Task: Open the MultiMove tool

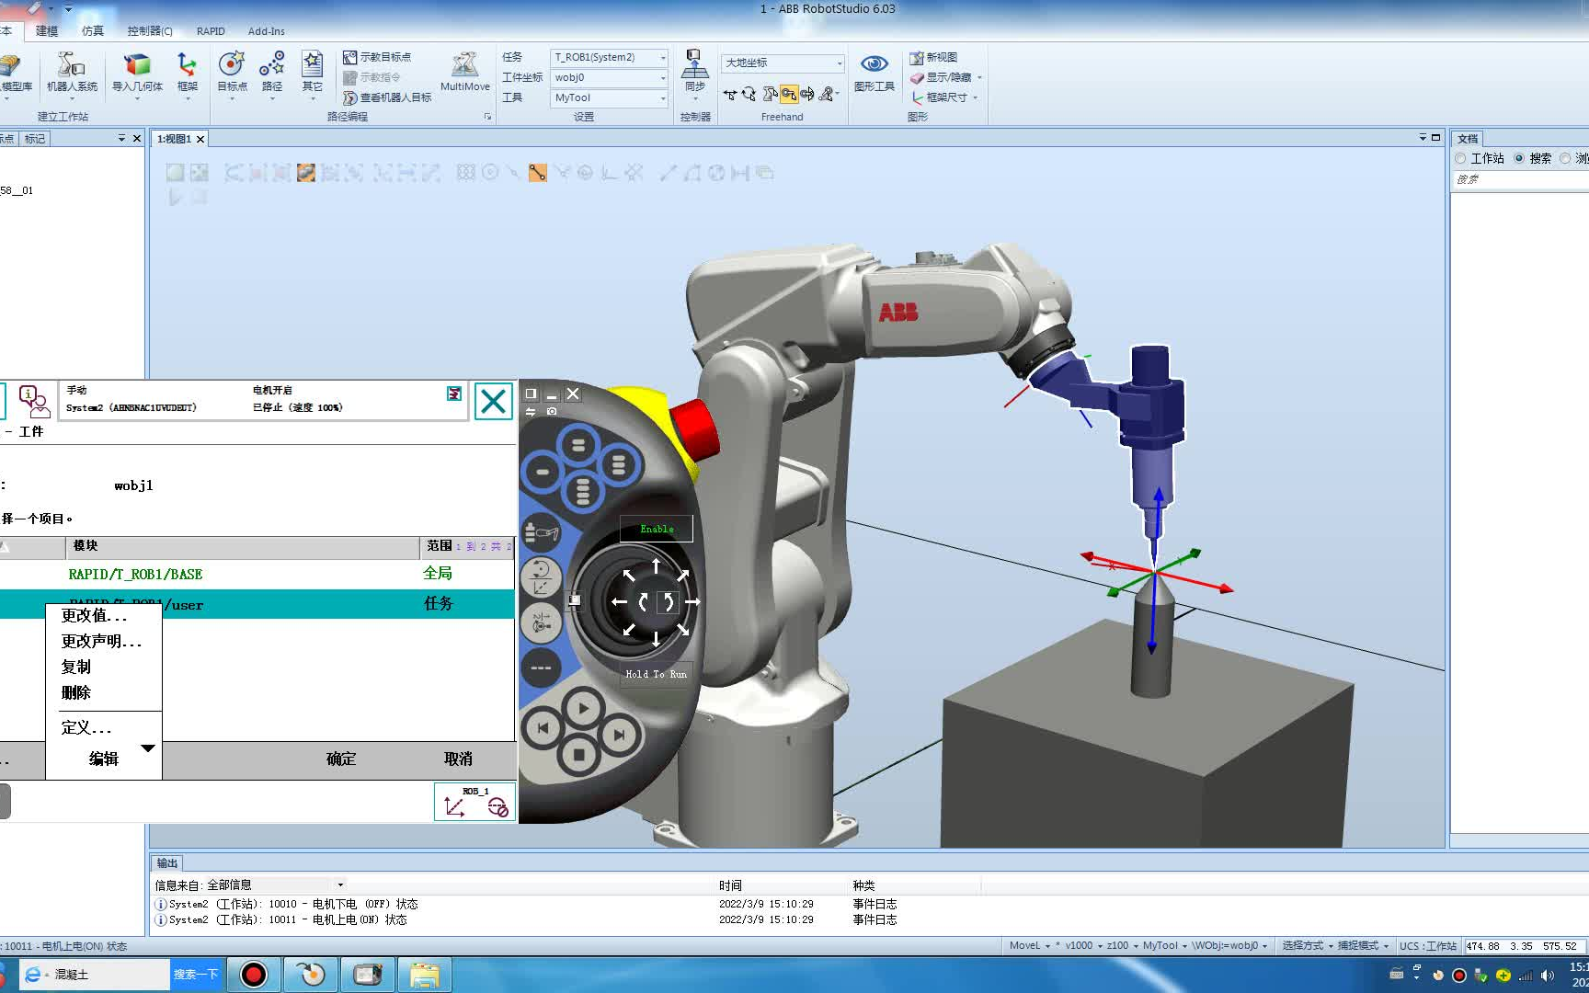Action: click(x=465, y=72)
